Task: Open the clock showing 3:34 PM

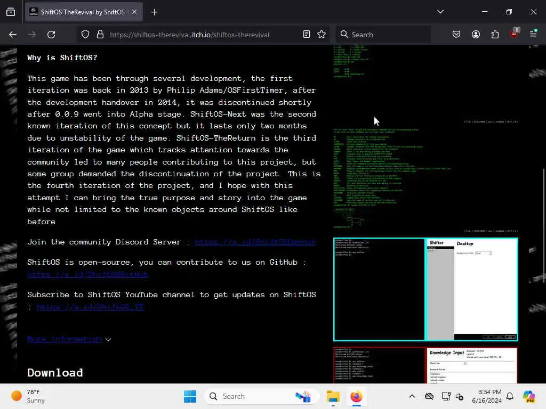Action: coord(487,396)
